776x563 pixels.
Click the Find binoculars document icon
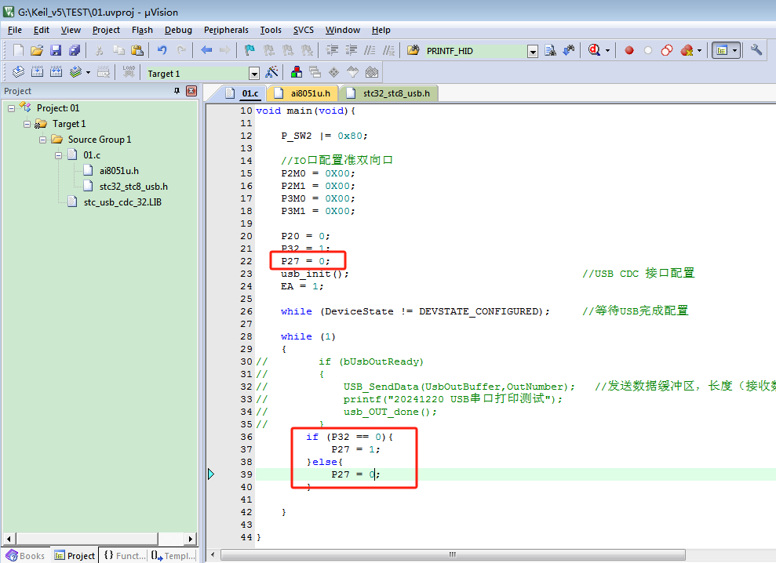click(x=550, y=50)
